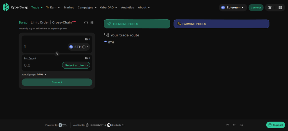Open the Earn menu
The width and height of the screenshot is (288, 131).
click(53, 8)
